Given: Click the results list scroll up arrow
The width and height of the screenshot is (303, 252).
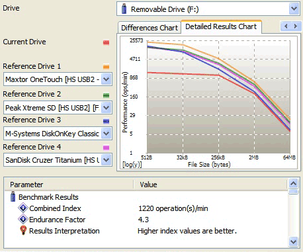Looking at the screenshot, I should pos(294,183).
